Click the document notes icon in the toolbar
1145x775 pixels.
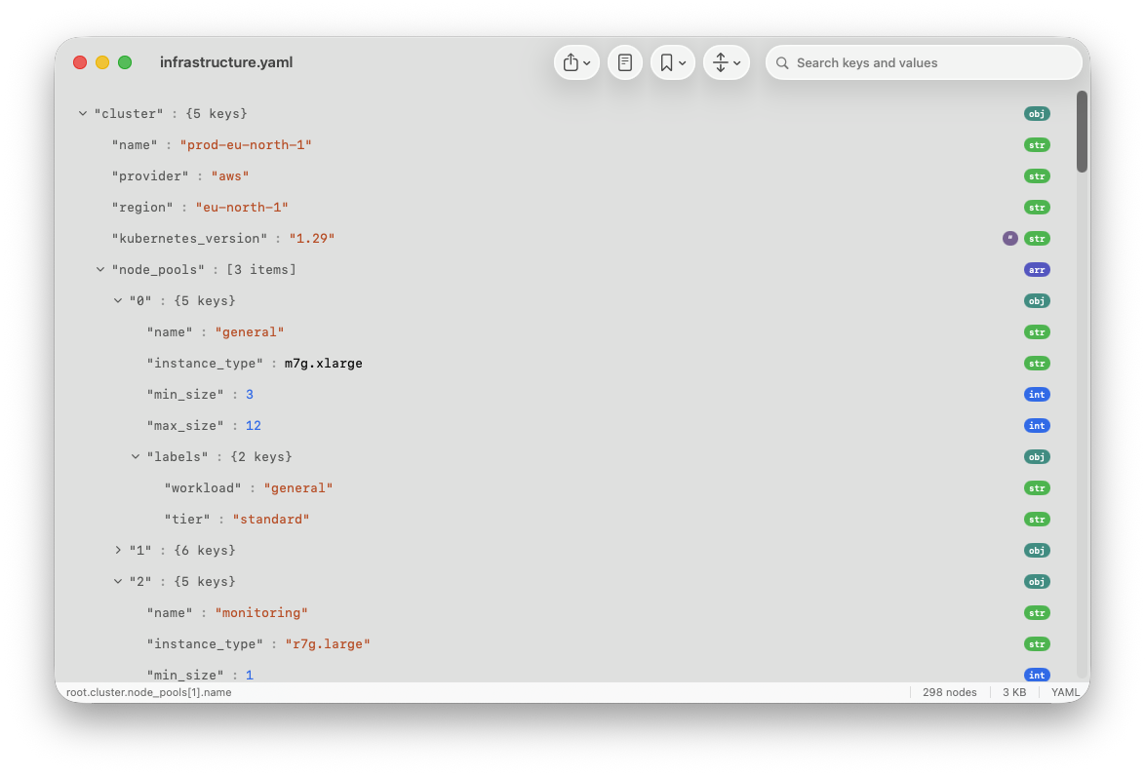tap(624, 61)
